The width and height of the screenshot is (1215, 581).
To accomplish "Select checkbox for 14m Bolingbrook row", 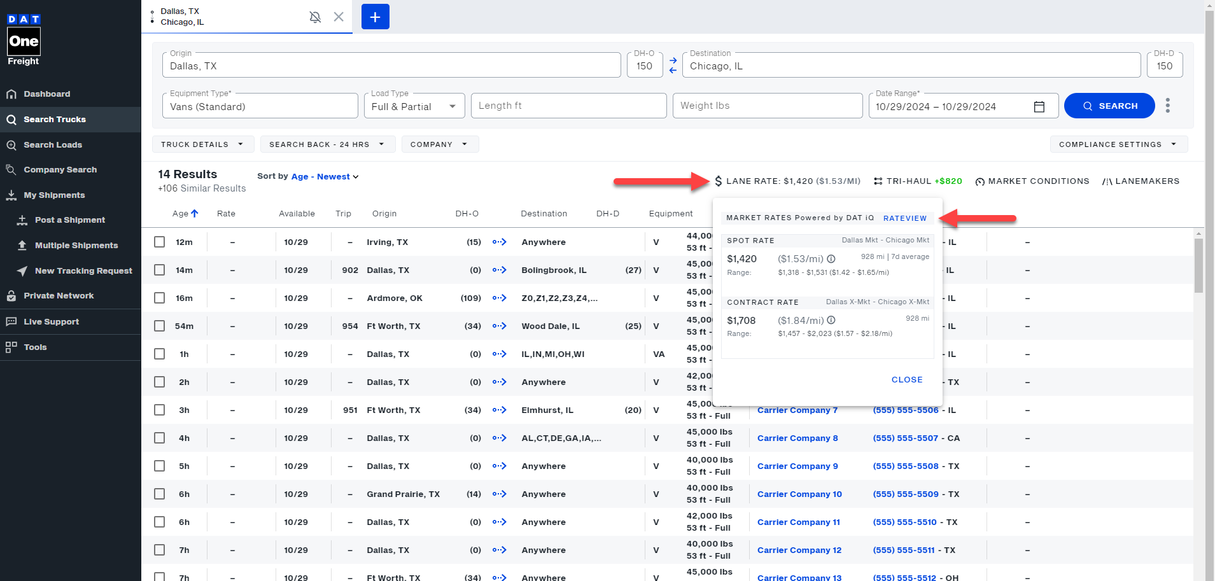I will click(x=160, y=270).
